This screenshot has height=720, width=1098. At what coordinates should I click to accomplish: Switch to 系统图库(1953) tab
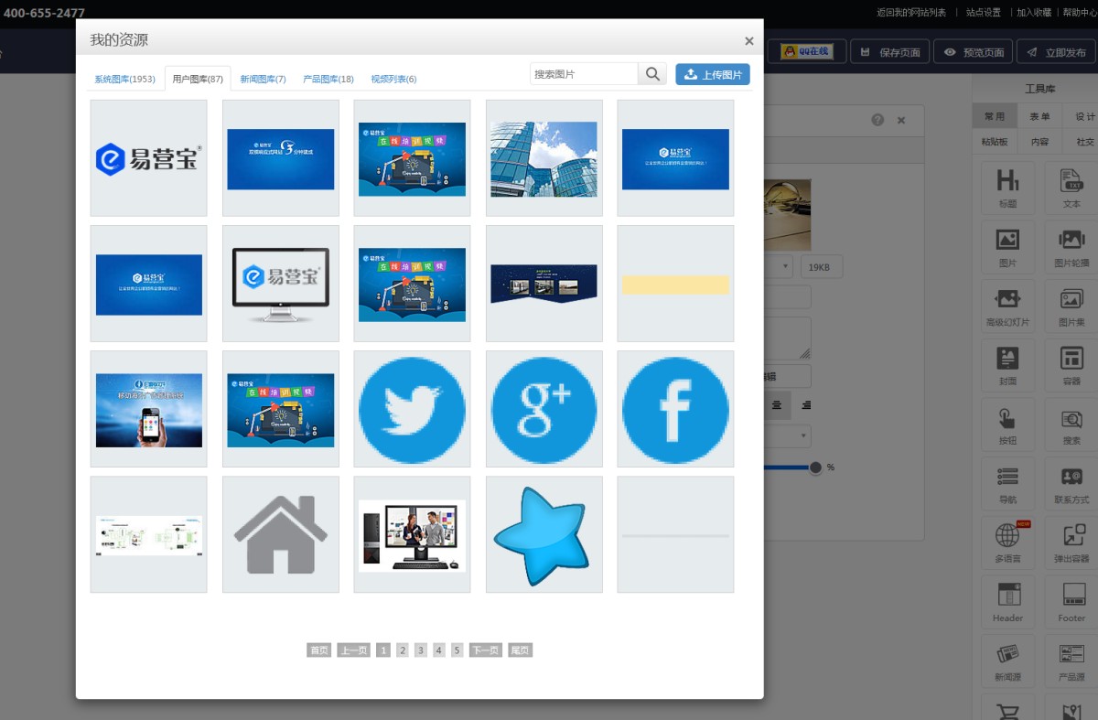click(124, 80)
